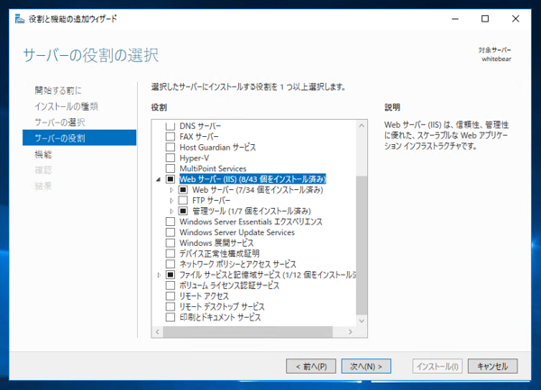Check the MultiPoint Services checkbox
This screenshot has height=390, width=541.
(170, 168)
